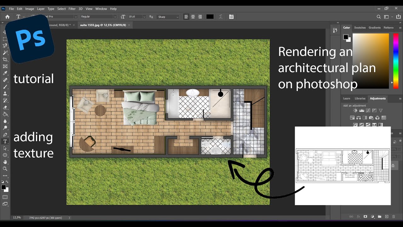Click the hue spectrum slider in Color panel

pyautogui.click(x=396, y=61)
